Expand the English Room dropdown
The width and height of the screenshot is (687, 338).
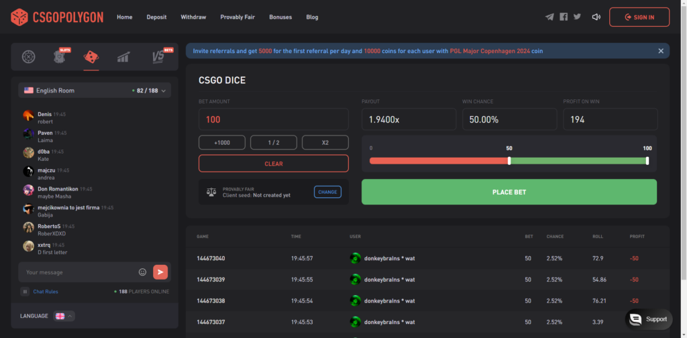click(95, 91)
